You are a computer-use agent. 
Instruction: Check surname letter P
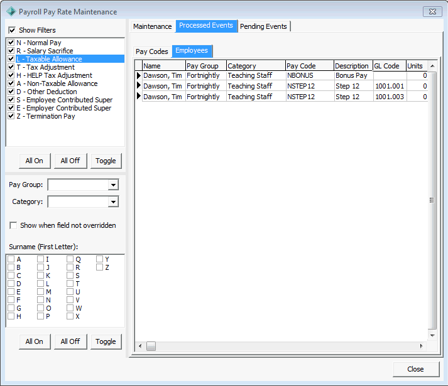[40, 316]
